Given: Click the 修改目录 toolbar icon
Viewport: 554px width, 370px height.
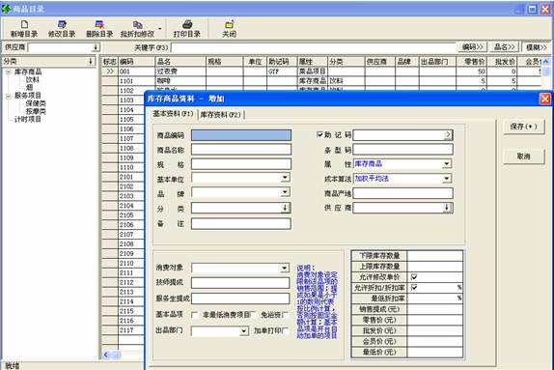Looking at the screenshot, I should pos(62,24).
